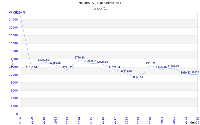Click the 11387.07 data label

(x=161, y=67)
